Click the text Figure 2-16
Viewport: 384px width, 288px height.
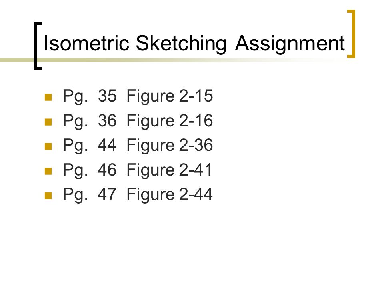coord(170,120)
